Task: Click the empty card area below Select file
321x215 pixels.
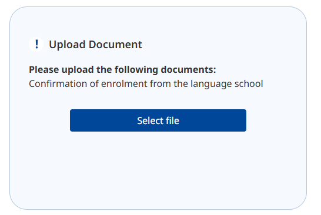Action: 158,170
